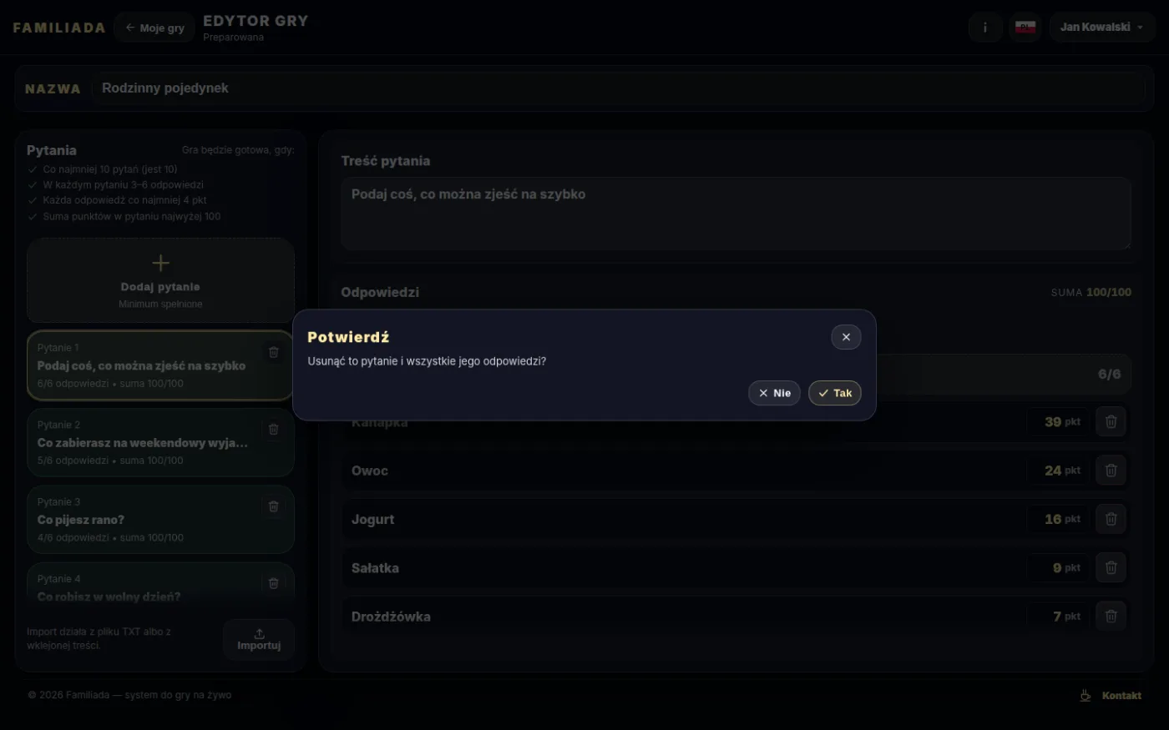
Task: Click the Dodaj pytanie plus tile
Action: (x=160, y=281)
